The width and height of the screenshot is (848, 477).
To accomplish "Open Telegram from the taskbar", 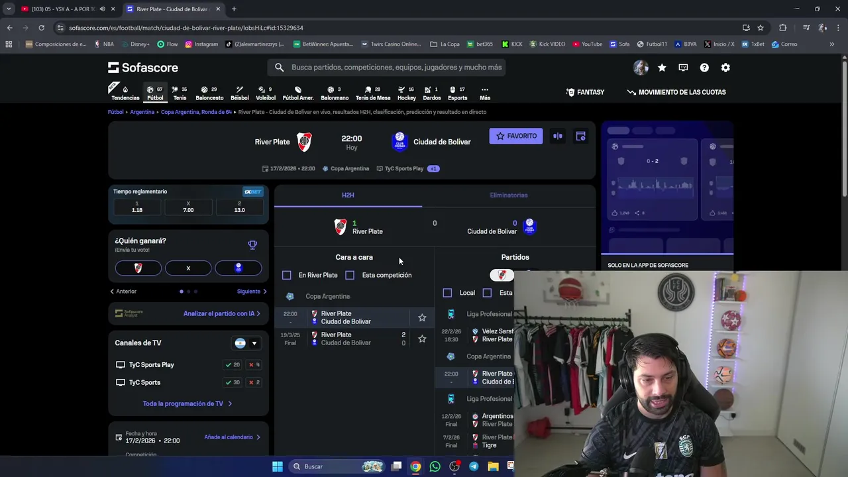I will point(474,466).
